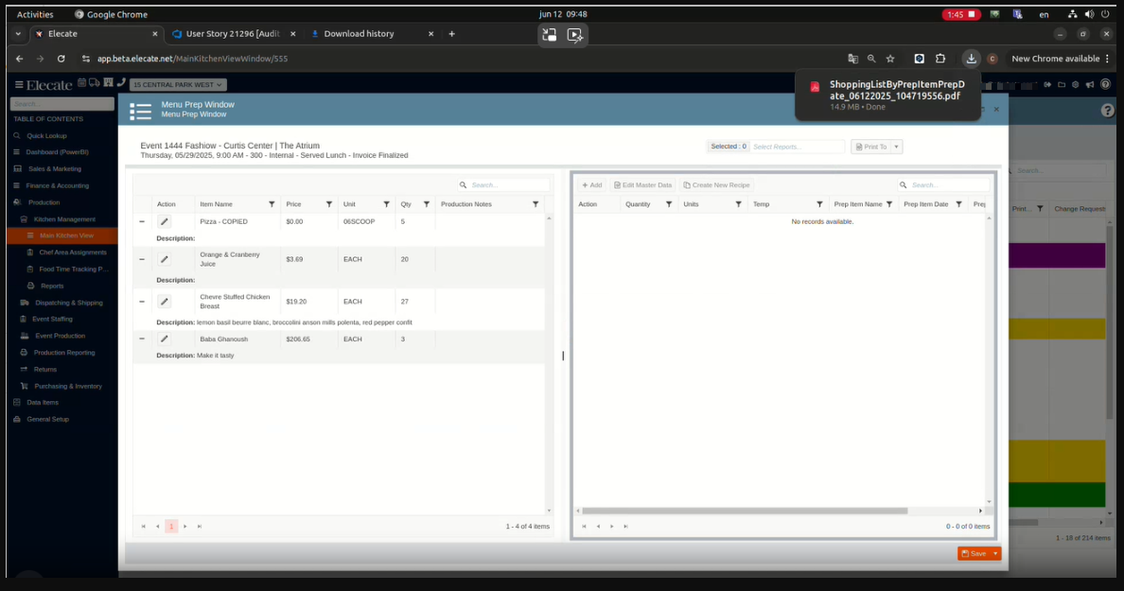Expand the Print To dropdown arrow
The image size is (1124, 591).
point(896,147)
